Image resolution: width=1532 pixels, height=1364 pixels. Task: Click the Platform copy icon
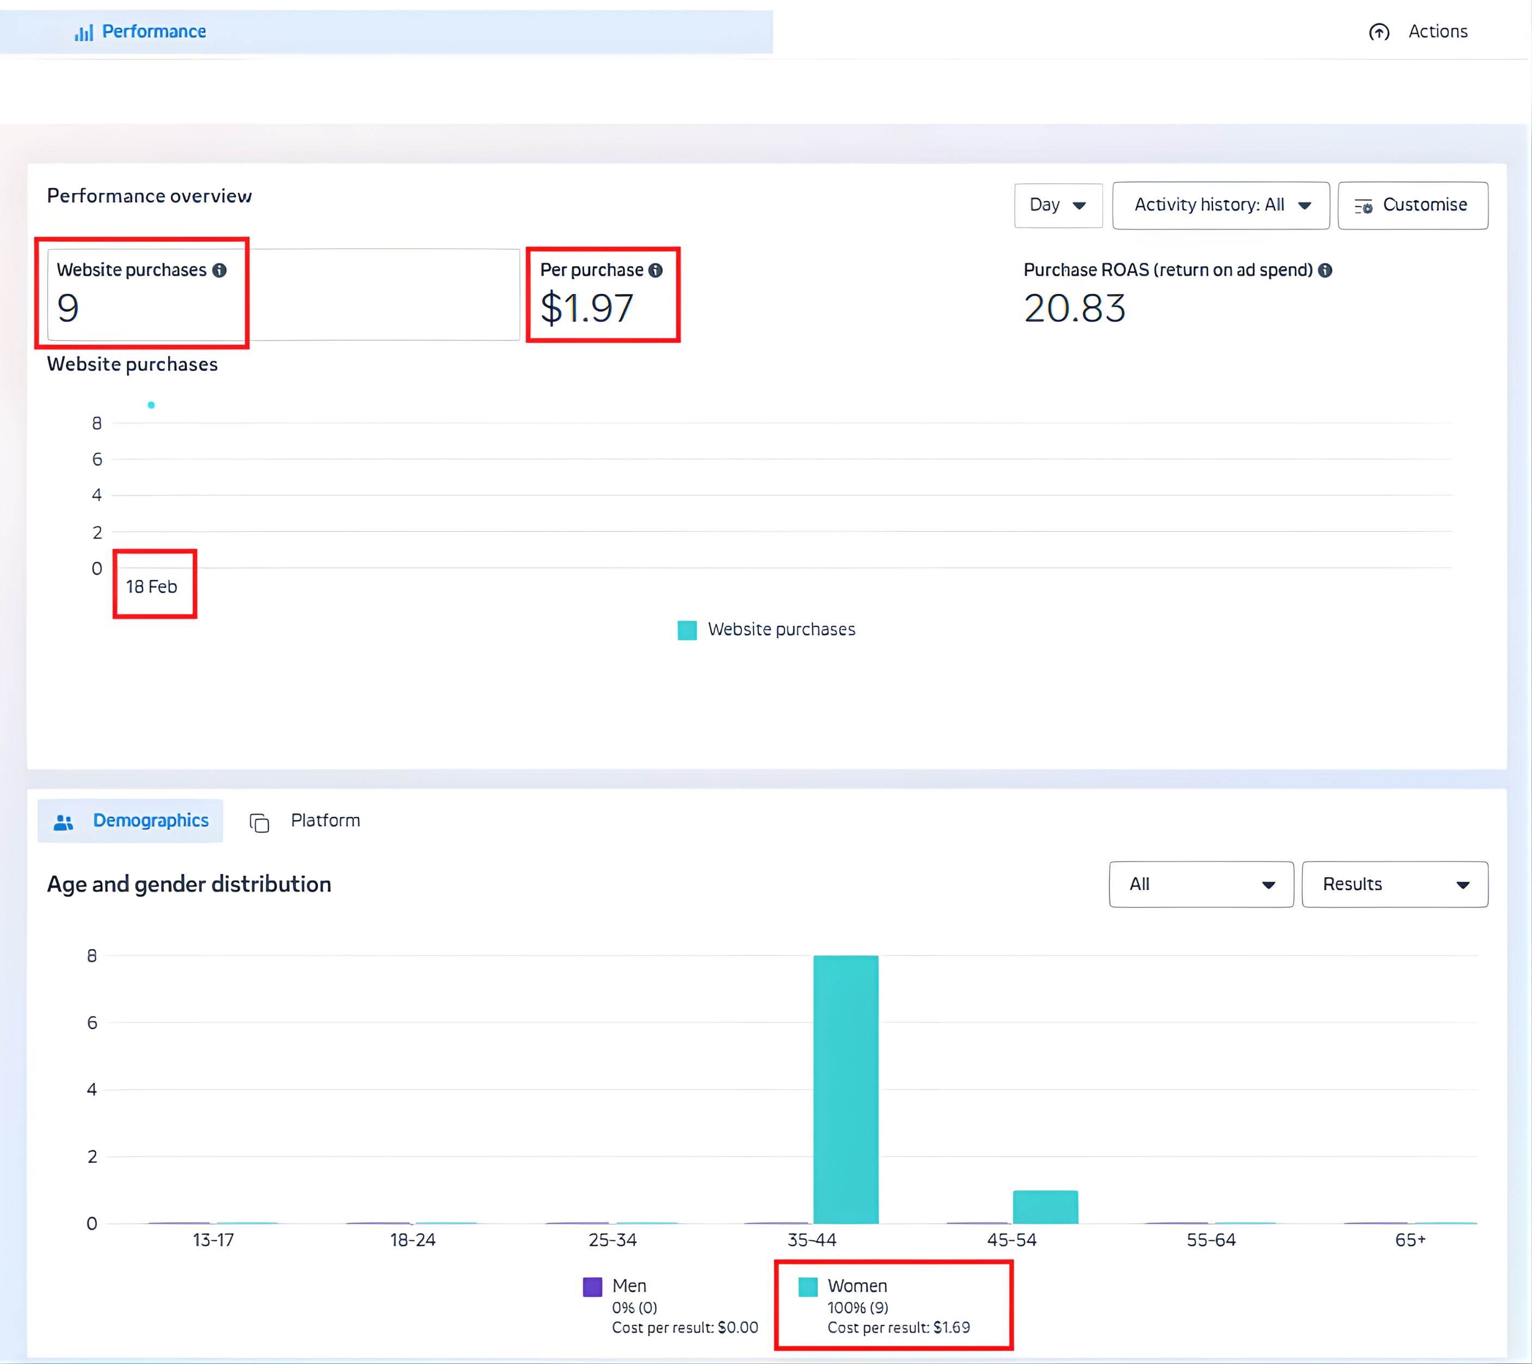pyautogui.click(x=259, y=823)
